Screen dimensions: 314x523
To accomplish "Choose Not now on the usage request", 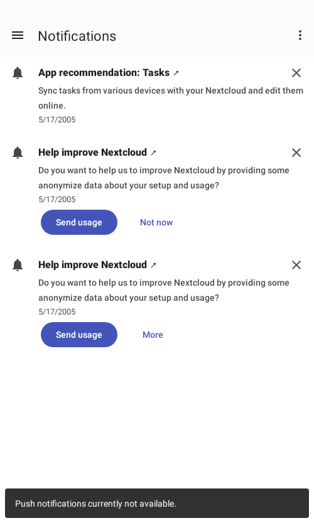I will (x=156, y=222).
